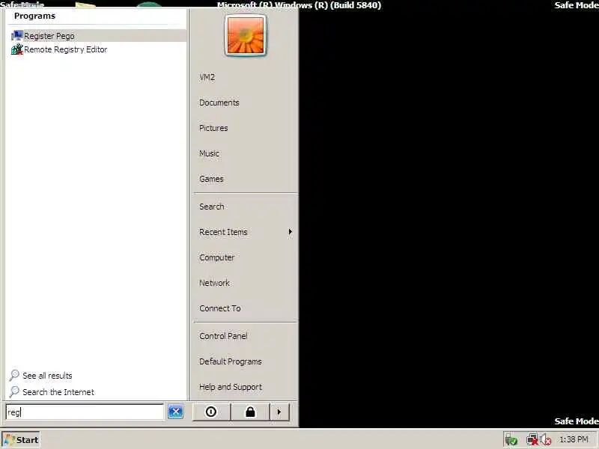
Task: Click the Register Pego computer icon
Action: [17, 35]
